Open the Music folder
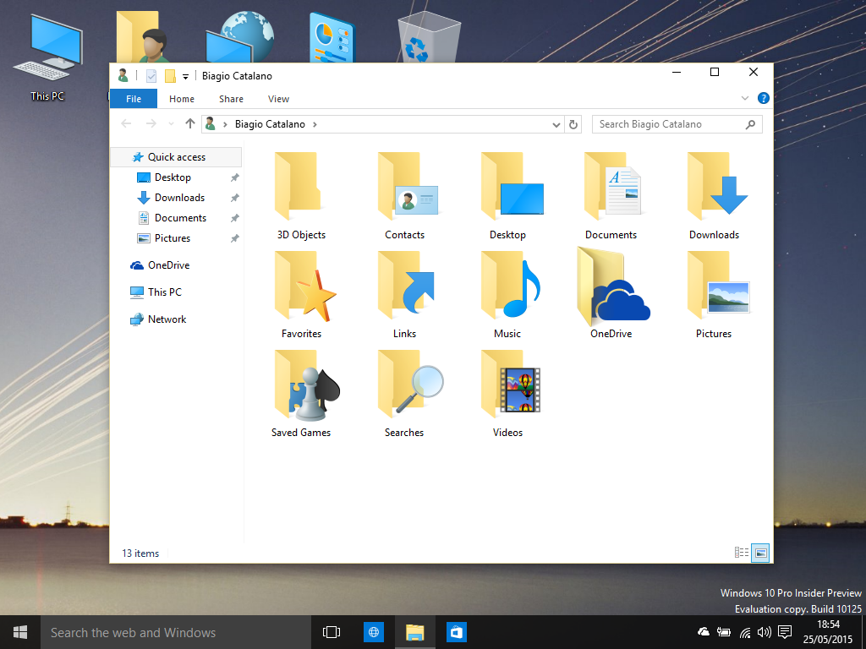The image size is (866, 649). (x=507, y=295)
